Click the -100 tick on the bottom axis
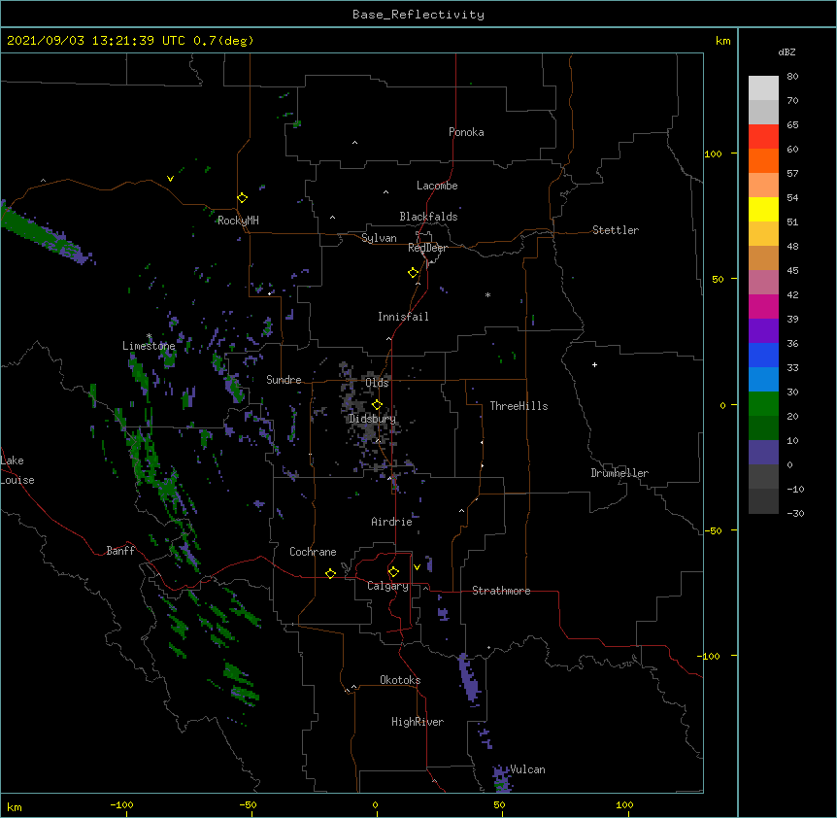The width and height of the screenshot is (837, 818). coord(121,804)
